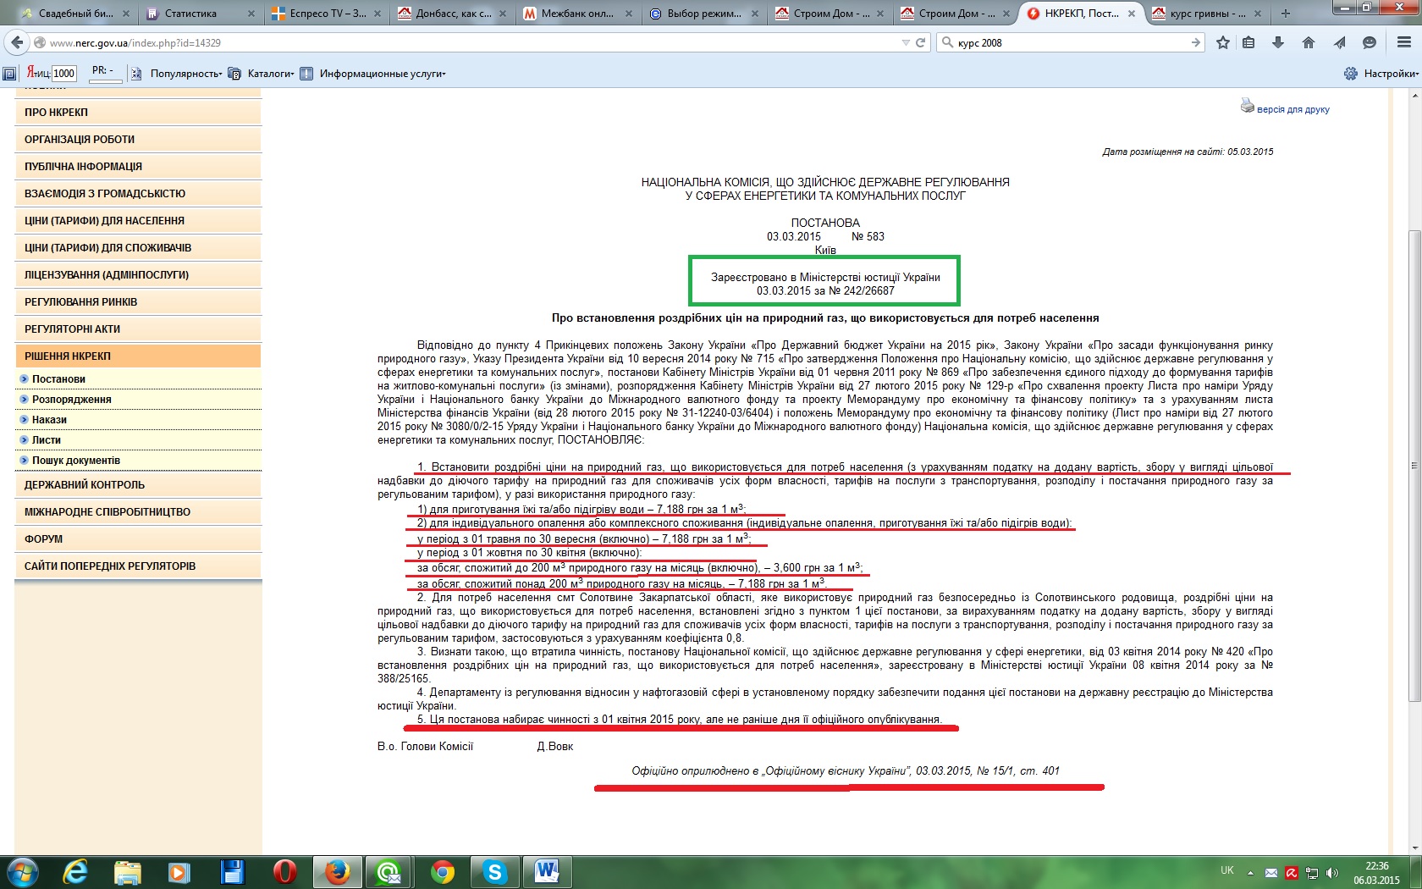This screenshot has width=1422, height=889.
Task: Expand the Каталоги dropdown
Action: (271, 74)
